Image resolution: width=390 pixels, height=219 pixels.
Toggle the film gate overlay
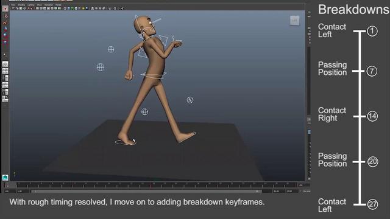point(41,9)
